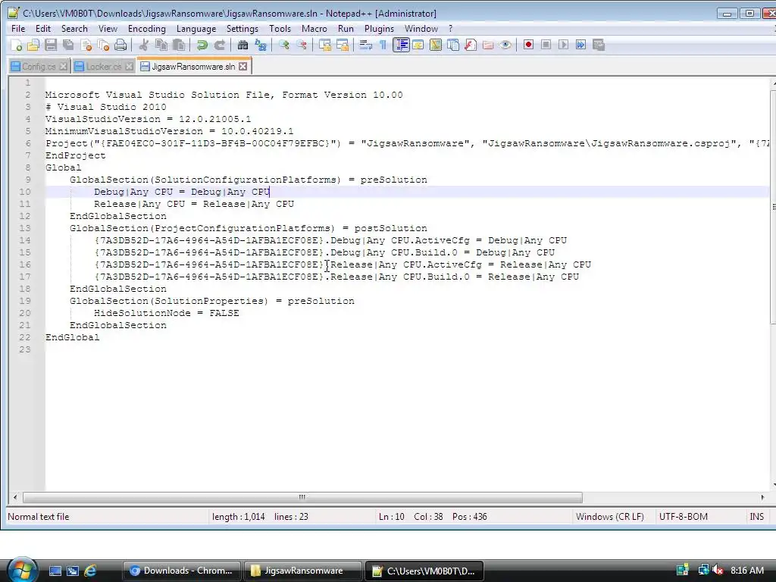Switch to JigsawRansomware folder taskbar button
This screenshot has height=582, width=776.
303,571
